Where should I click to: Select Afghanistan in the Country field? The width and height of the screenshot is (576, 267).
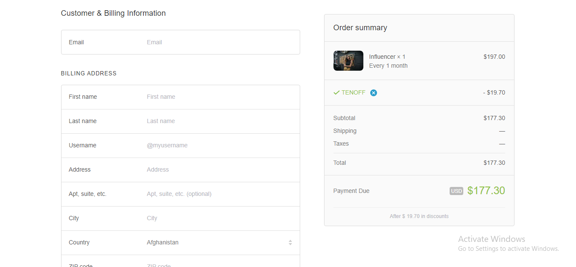tap(163, 242)
